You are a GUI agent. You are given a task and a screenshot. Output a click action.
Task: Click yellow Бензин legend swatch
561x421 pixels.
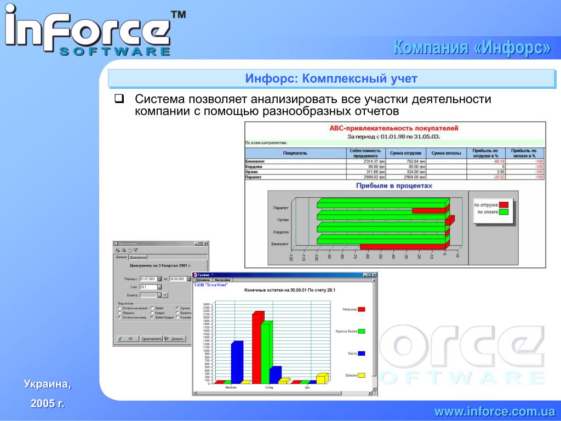tap(362, 376)
